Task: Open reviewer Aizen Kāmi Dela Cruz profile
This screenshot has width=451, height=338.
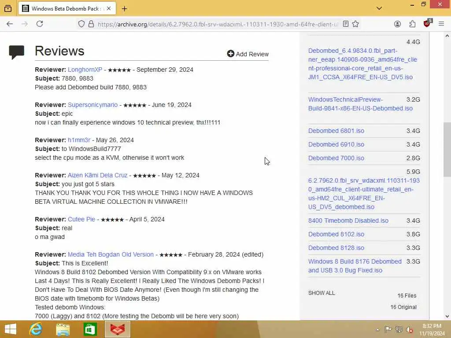Action: [97, 175]
